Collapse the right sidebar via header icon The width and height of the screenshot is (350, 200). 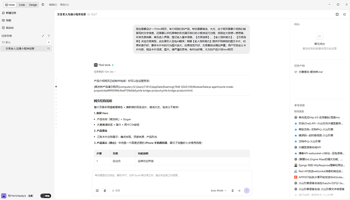point(344,14)
